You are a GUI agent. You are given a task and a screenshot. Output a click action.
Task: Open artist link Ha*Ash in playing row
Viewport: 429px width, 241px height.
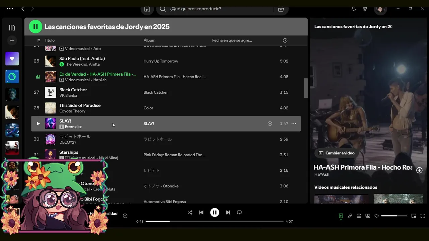pos(100,80)
